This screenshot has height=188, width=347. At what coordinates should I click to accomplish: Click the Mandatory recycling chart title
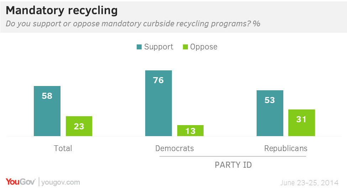pyautogui.click(x=62, y=10)
